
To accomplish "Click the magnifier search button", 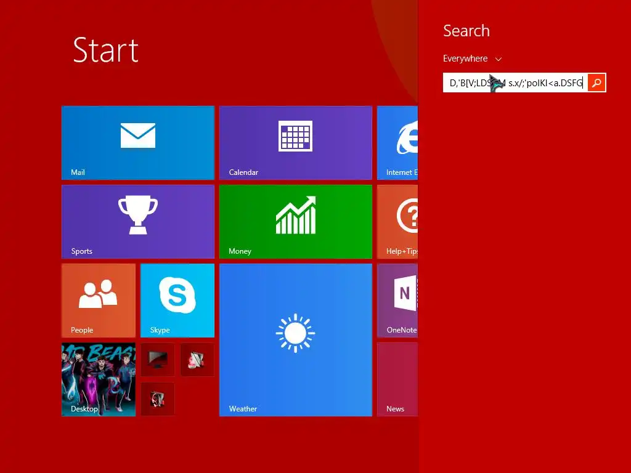I will [596, 83].
